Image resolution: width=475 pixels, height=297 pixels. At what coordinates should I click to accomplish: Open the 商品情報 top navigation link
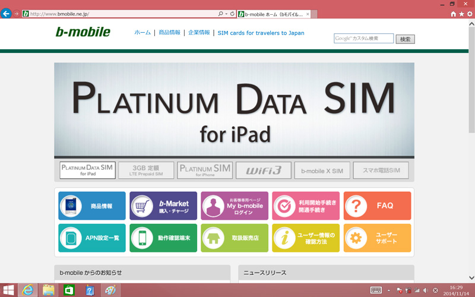pos(169,33)
